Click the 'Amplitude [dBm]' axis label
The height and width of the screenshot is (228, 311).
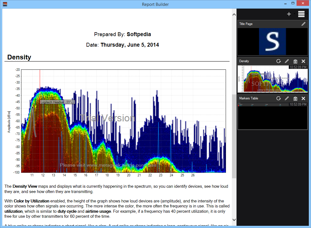pos(9,122)
